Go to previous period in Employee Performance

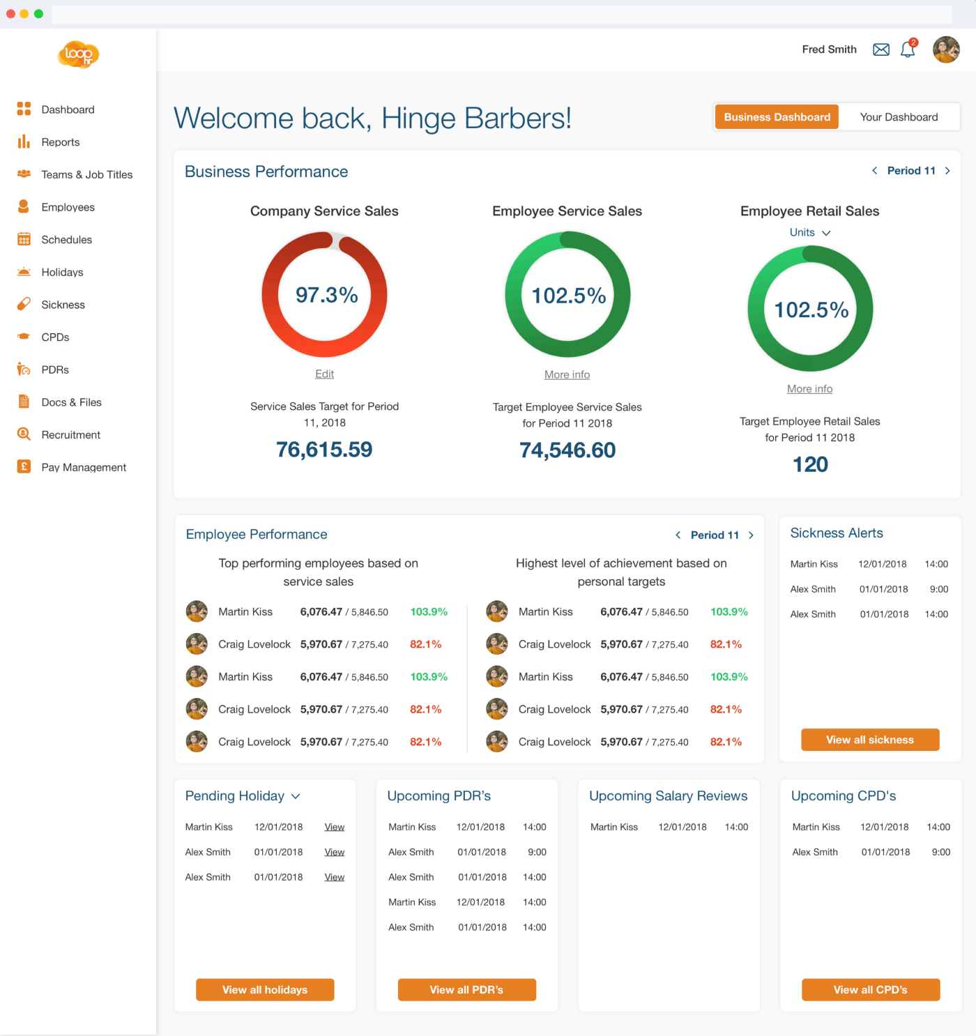(x=678, y=535)
